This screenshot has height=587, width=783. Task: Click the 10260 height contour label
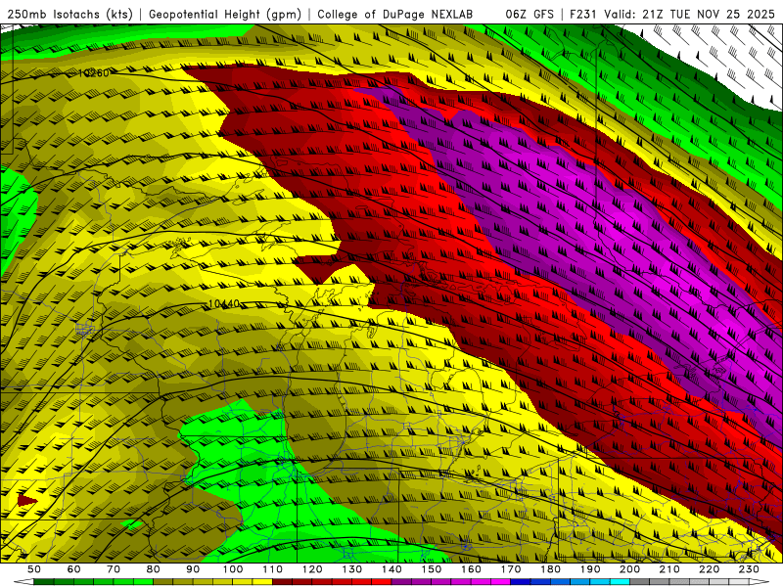click(93, 73)
